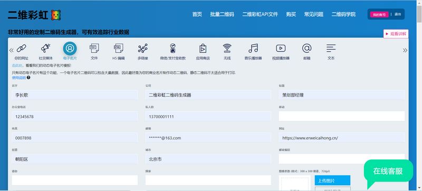Viewport: 422px width, 191px height.
Task: Click the 二维彩虹 rainbow bear logo
Action: (56, 15)
